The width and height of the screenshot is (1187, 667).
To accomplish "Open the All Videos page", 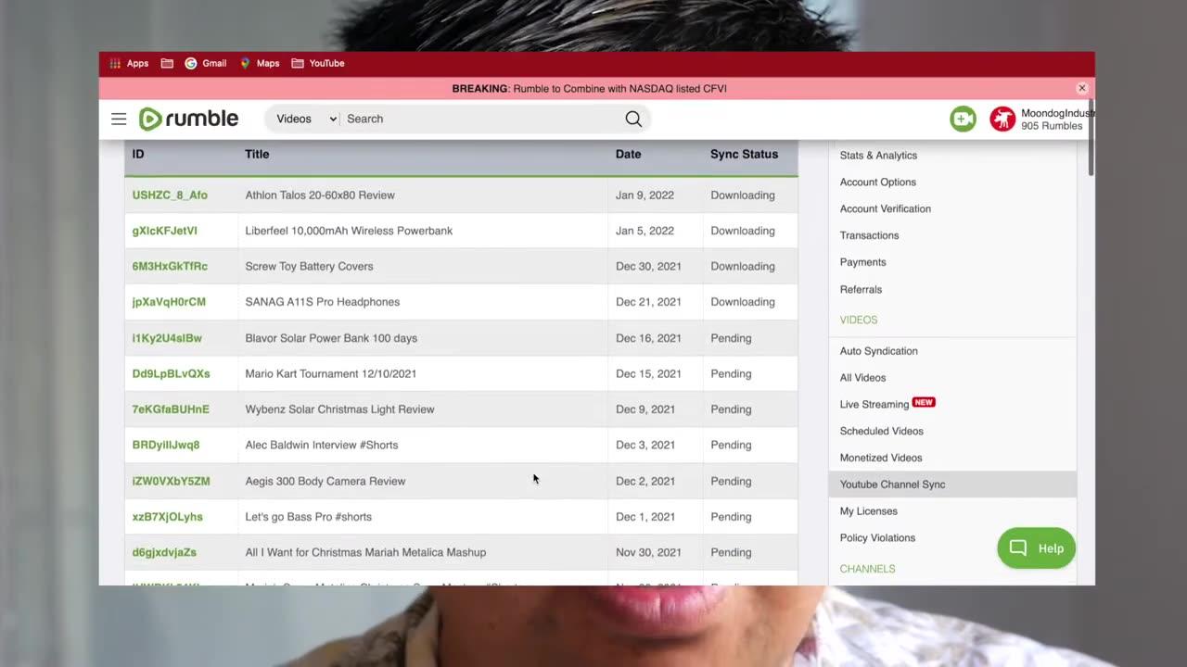I will [x=862, y=377].
